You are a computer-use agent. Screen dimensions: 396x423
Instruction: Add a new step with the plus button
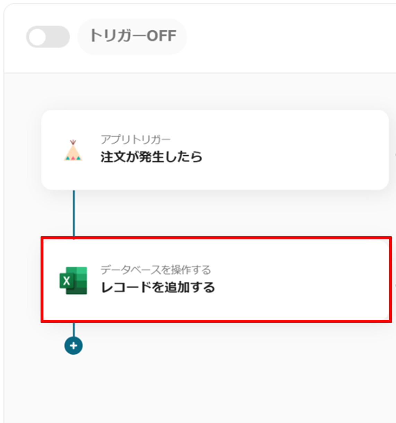(73, 346)
